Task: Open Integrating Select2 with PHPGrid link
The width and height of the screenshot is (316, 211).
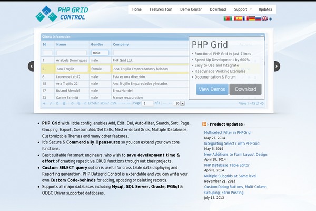Action: 232,143
